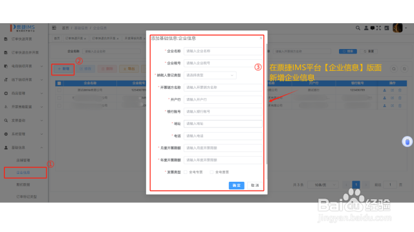Collapse the 基础信息 menu chevron

[41, 148]
